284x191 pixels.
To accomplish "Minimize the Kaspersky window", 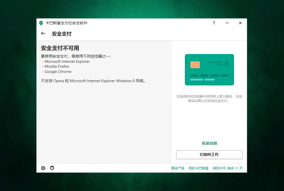I will click(x=227, y=23).
